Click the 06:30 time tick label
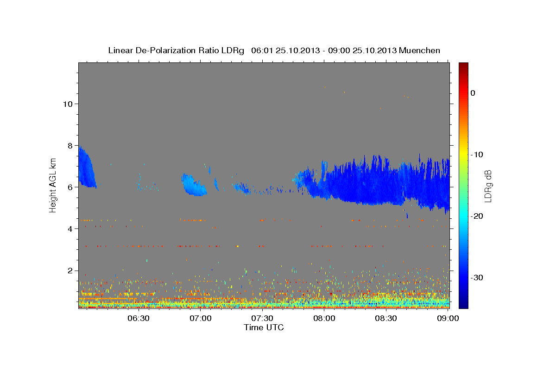Screen dimensions: 556x370 coord(139,318)
